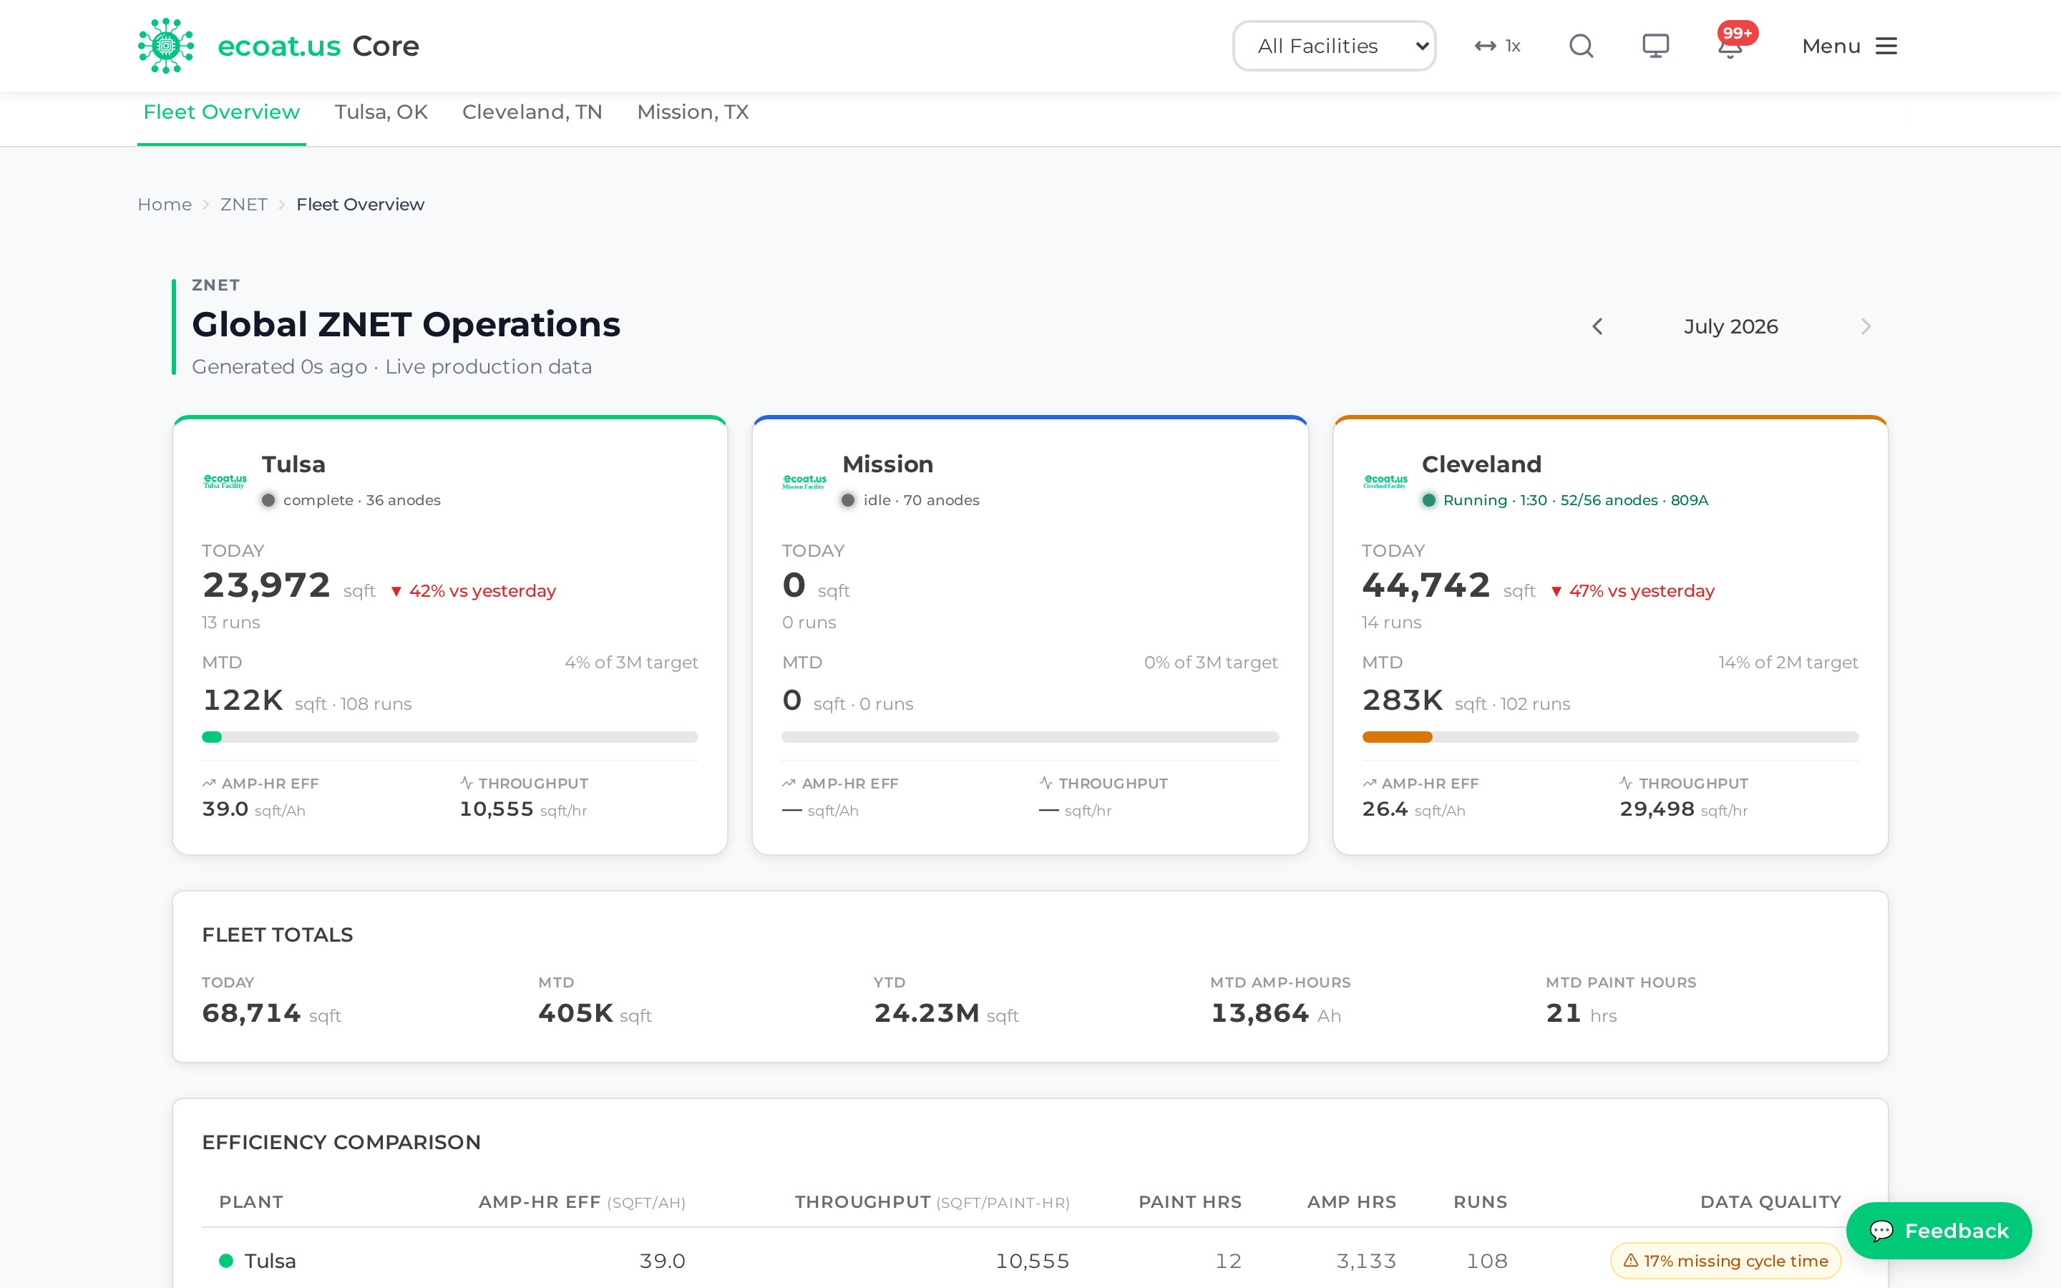Screen dimensions: 2061x1288
Task: Click the Feedback button
Action: [1939, 1230]
